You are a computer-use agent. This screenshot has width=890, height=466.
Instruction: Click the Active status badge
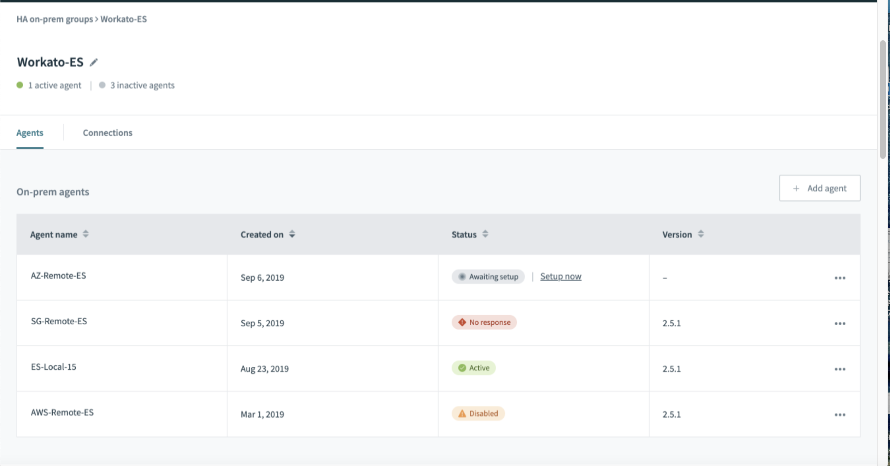coord(473,368)
